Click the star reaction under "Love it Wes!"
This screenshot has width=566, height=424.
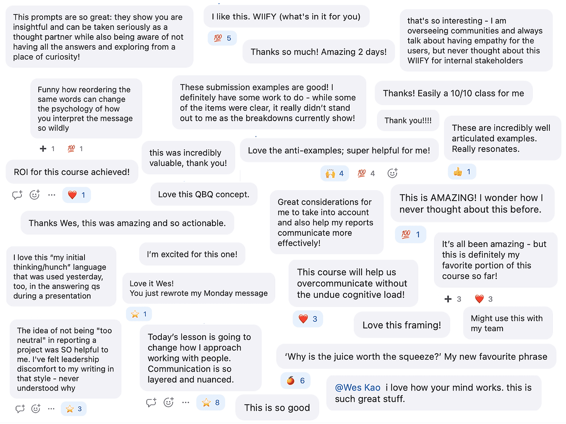click(139, 314)
